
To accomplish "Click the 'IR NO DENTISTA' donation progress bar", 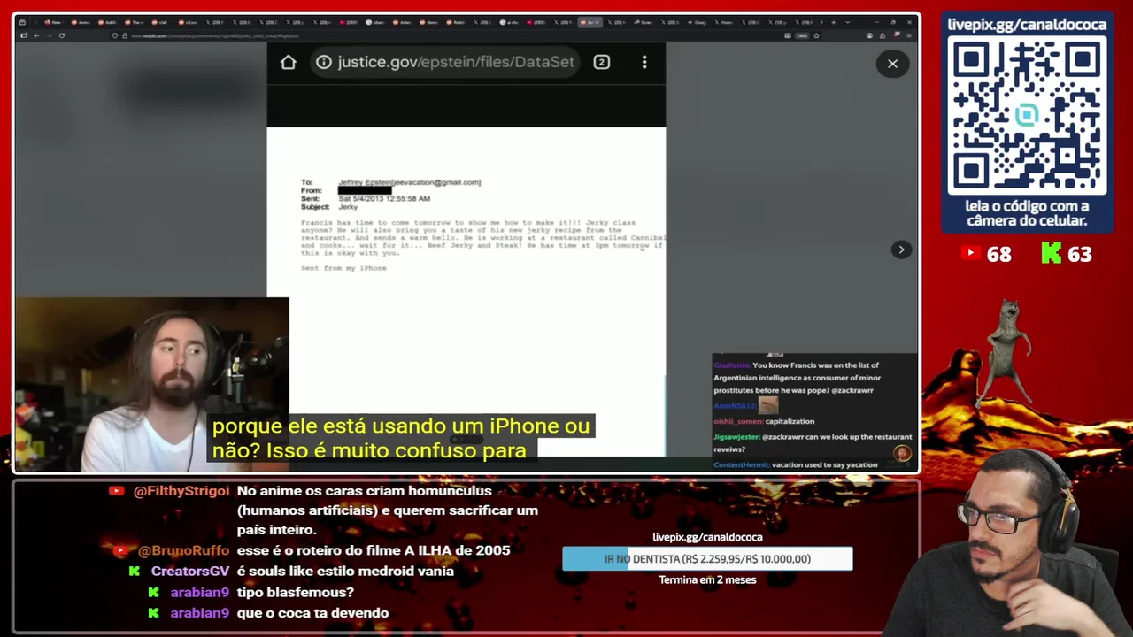I will [x=707, y=559].
